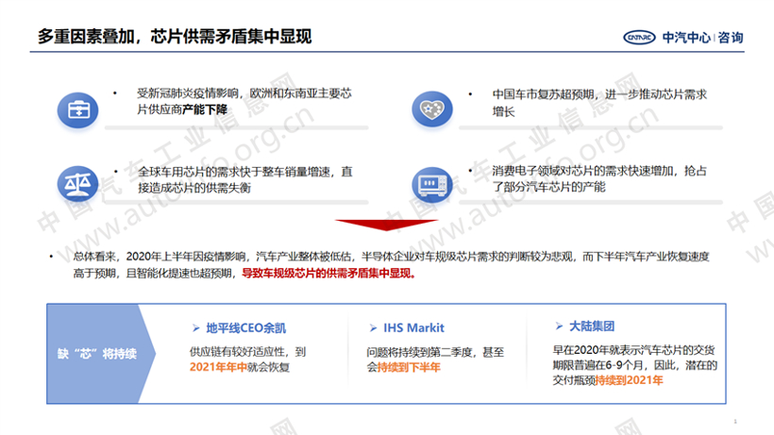Click the 咨询 label in the header
Screen dimensions: 774x435
pos(730,38)
